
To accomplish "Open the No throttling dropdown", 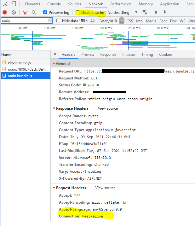I will tap(123, 13).
